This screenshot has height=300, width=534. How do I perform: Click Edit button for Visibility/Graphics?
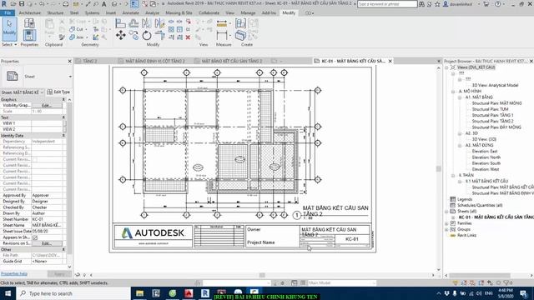pos(47,106)
